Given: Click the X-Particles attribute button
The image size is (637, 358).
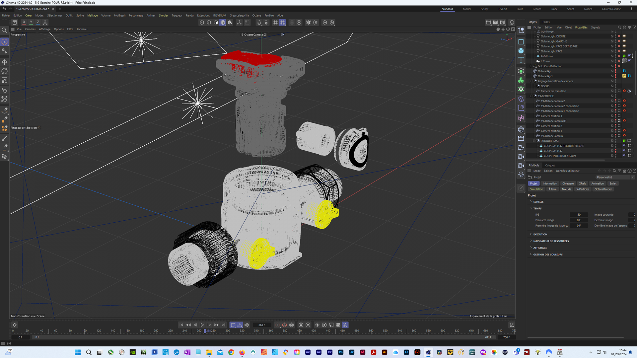Looking at the screenshot, I should 583,189.
